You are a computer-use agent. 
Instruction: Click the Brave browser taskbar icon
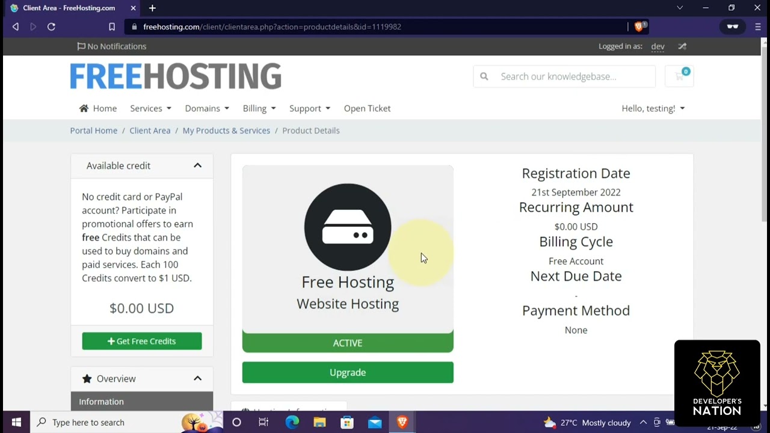[402, 422]
